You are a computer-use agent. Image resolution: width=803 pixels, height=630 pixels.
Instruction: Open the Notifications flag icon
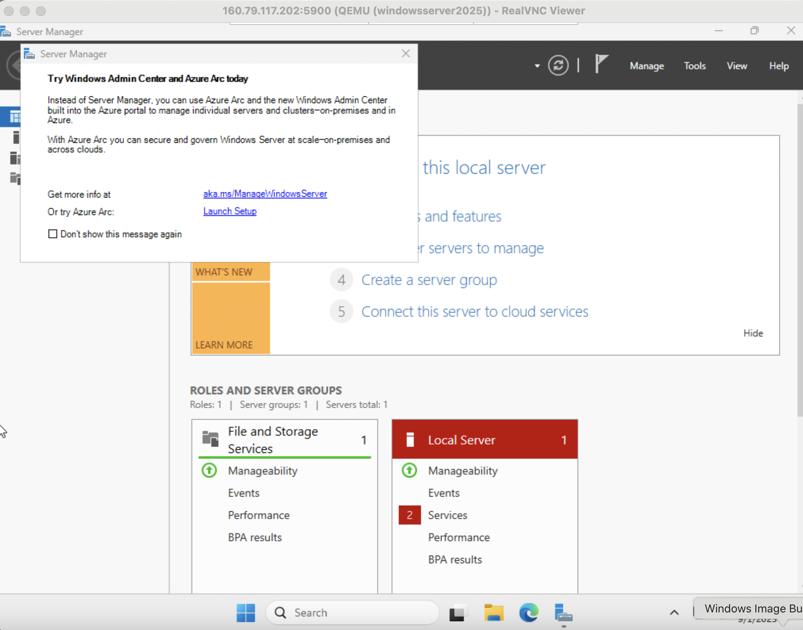[x=601, y=64]
